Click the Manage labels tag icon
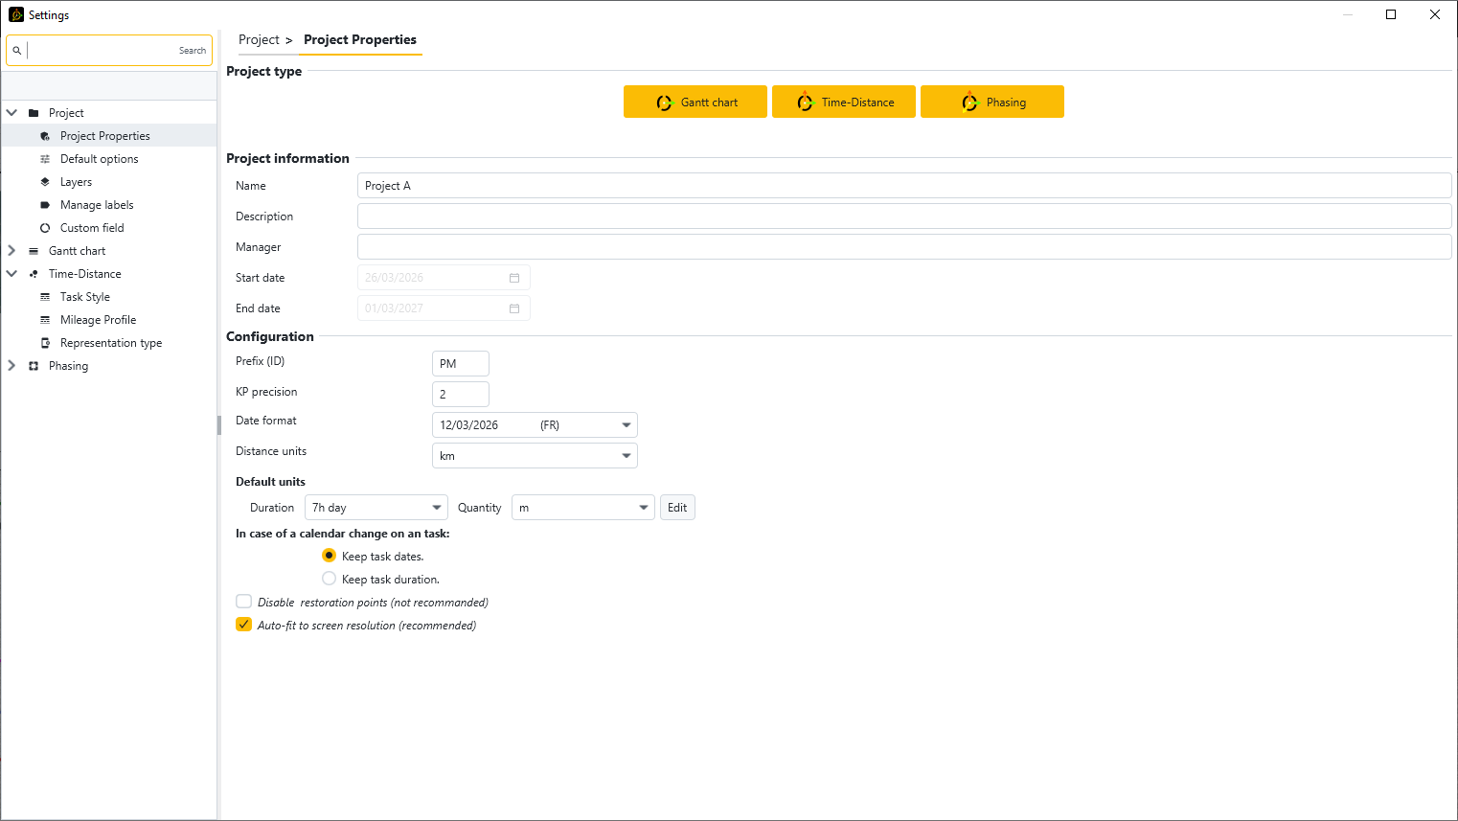Viewport: 1458px width, 821px height. click(45, 205)
